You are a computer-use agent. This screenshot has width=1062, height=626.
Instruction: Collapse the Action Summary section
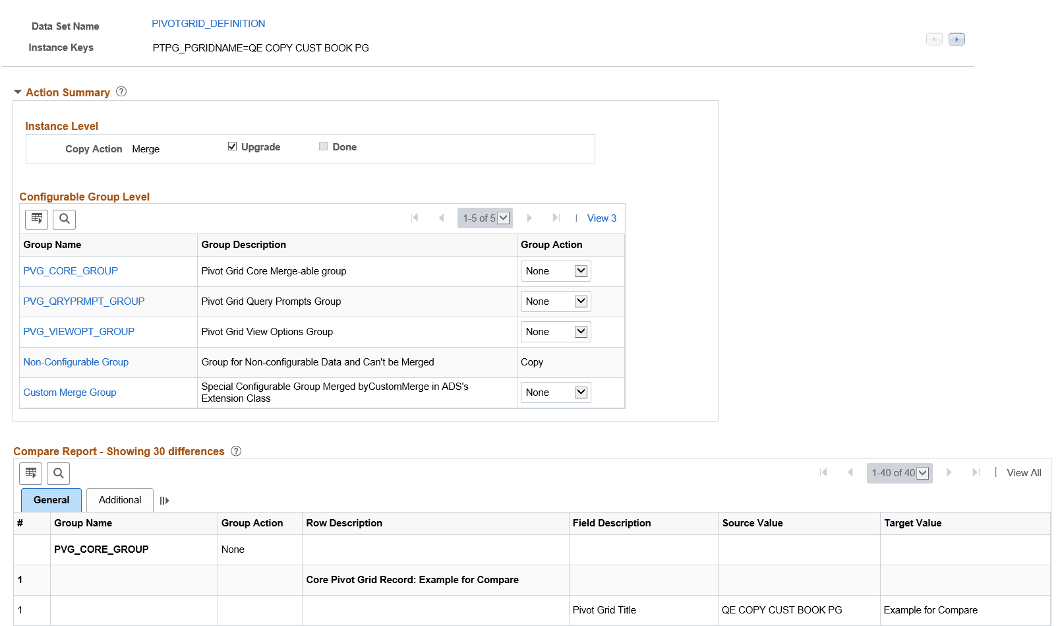[x=18, y=92]
